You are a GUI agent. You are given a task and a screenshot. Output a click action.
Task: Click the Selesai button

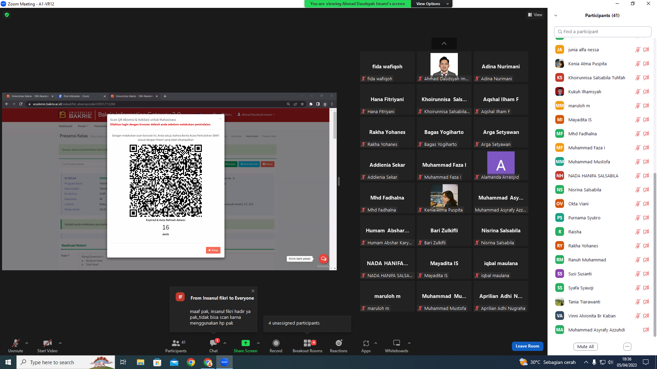268,164
